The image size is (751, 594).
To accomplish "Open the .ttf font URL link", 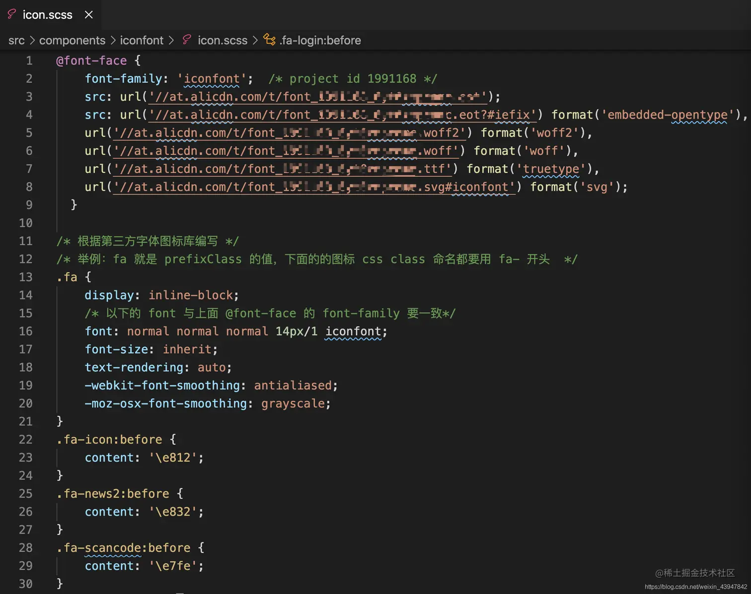I will [x=283, y=169].
